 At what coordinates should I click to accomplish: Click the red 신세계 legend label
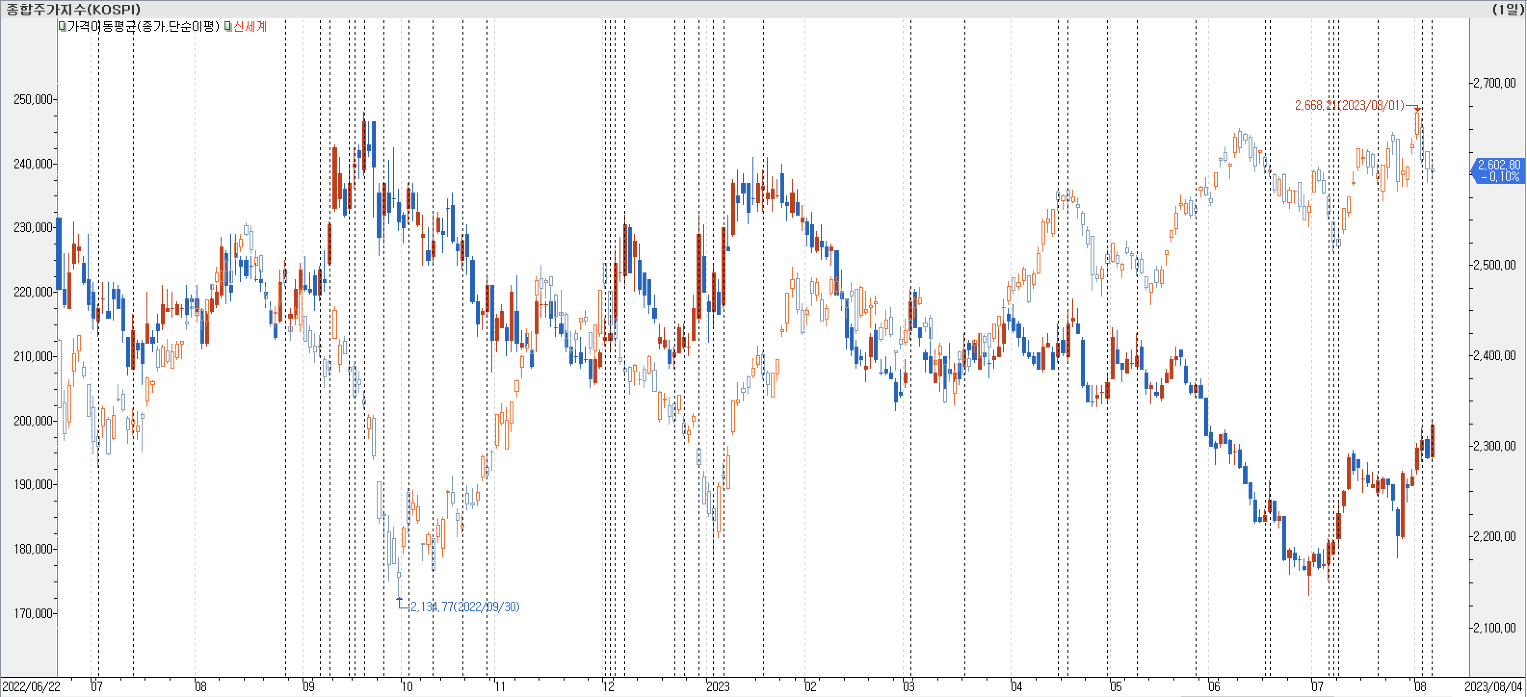pos(250,26)
